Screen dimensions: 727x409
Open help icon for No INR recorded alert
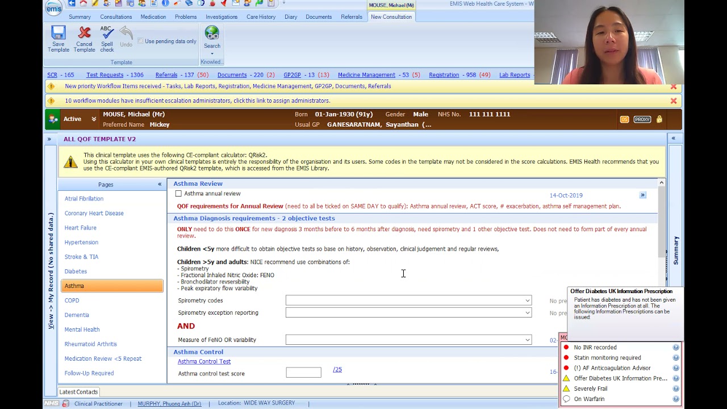click(676, 348)
